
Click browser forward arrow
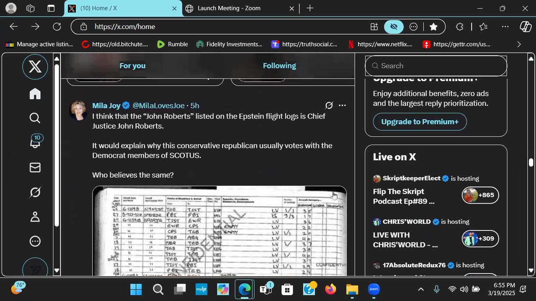pos(36,27)
